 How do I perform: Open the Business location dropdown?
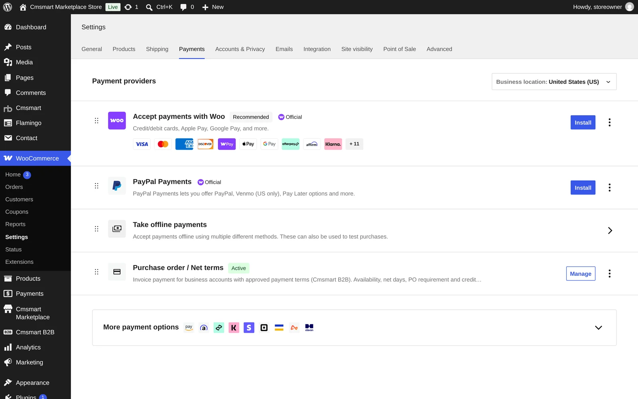pyautogui.click(x=554, y=82)
